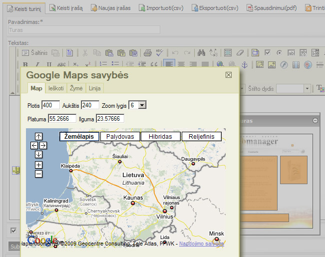Apply numbered list formatting
Screen dimensions: 325x257
(x=103, y=64)
